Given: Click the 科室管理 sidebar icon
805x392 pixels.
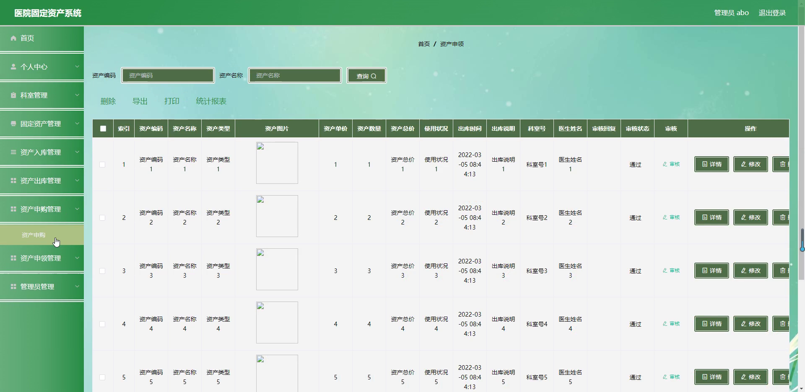Looking at the screenshot, I should tap(13, 95).
